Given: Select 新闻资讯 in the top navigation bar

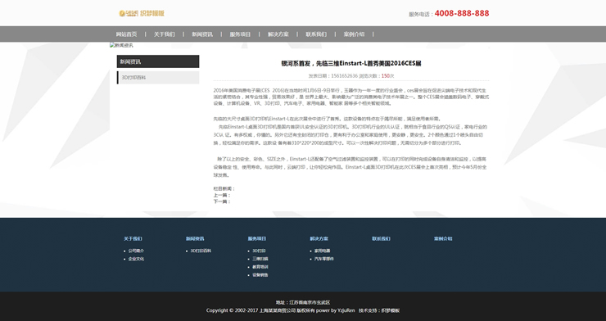Looking at the screenshot, I should pyautogui.click(x=202, y=34).
